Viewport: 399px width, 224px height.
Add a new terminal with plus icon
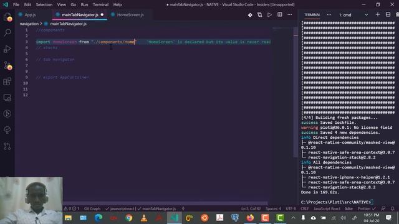[378, 15]
